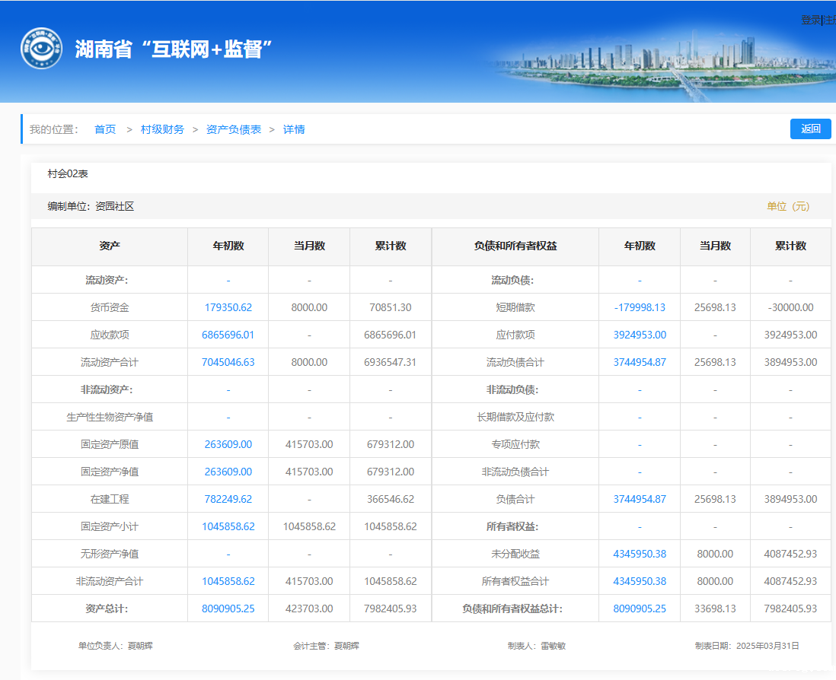The height and width of the screenshot is (680, 836).
Task: Open 流动资产合计 value 7045046.63
Action: [228, 362]
